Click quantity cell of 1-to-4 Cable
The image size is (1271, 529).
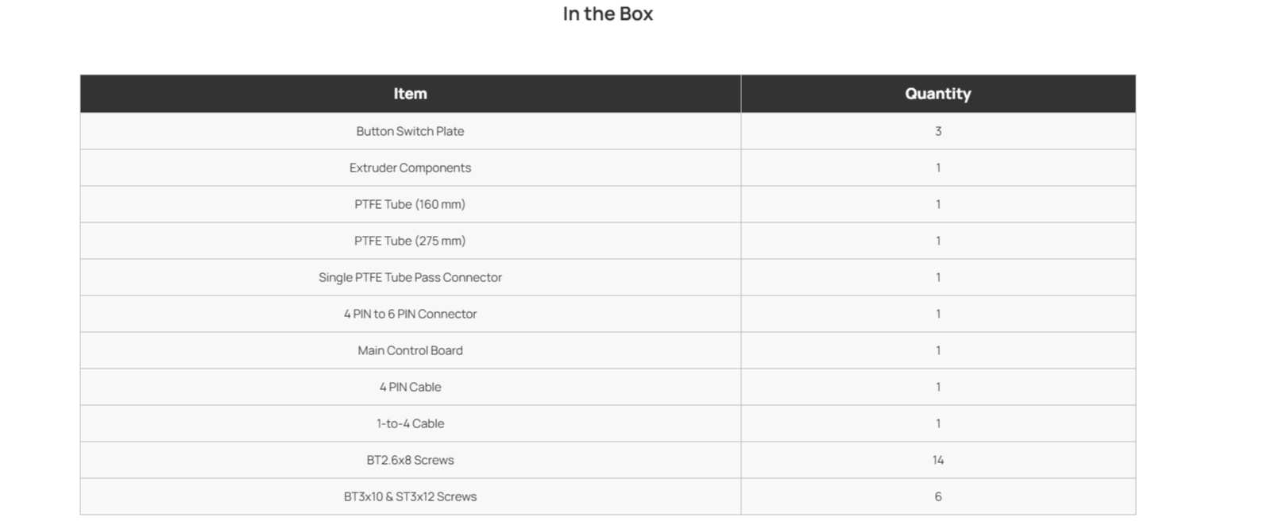tap(938, 423)
